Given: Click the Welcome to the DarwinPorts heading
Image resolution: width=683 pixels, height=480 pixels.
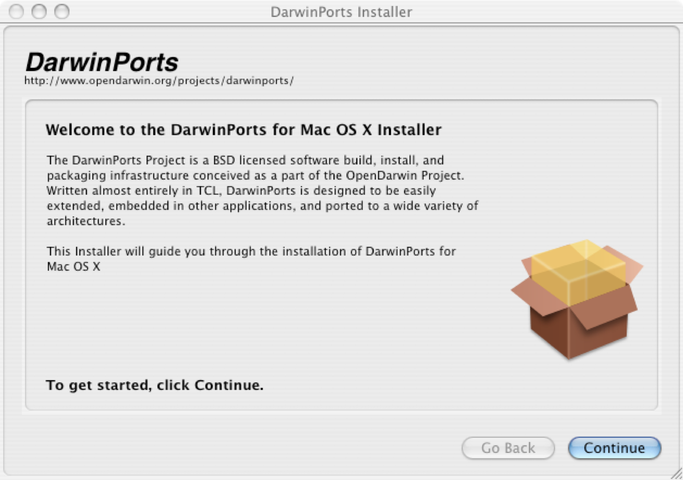Looking at the screenshot, I should [243, 130].
